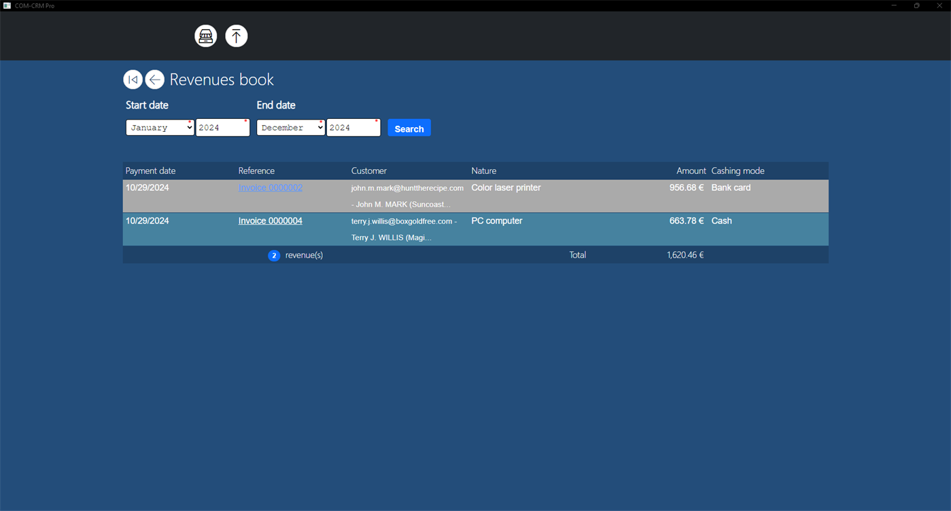Click the 1,620.46 € total amount

click(685, 255)
